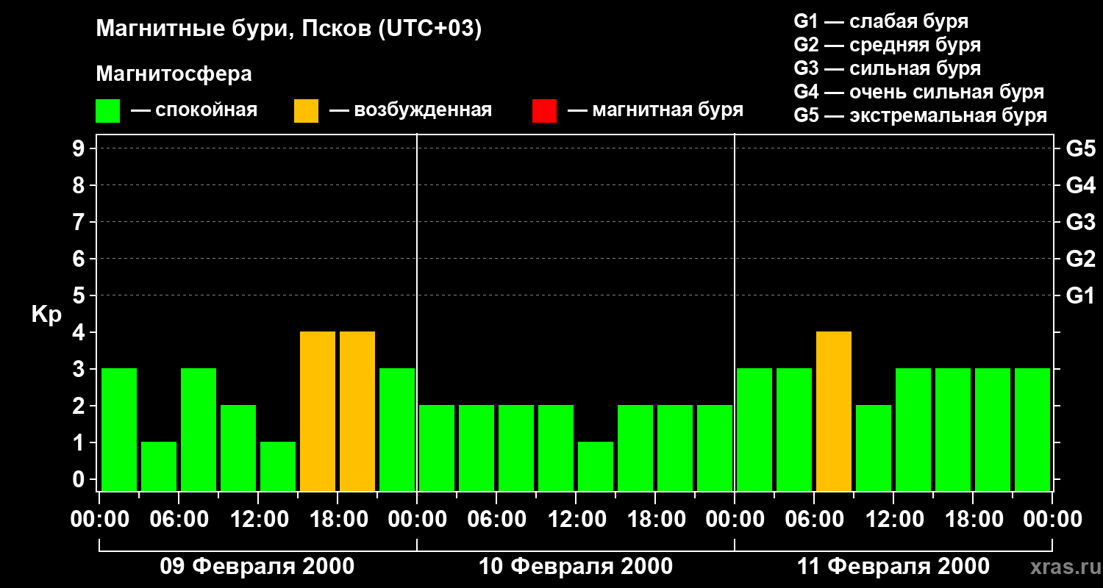1103x588 pixels.
Task: Click the '18:00' tick under 11 Февраля
Action: [973, 520]
